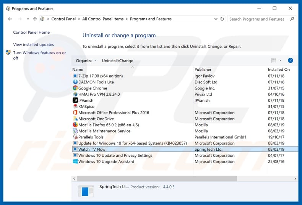The image size is (302, 205).
Task: Click the Microsoft OneDrive icon
Action: (x=75, y=119)
